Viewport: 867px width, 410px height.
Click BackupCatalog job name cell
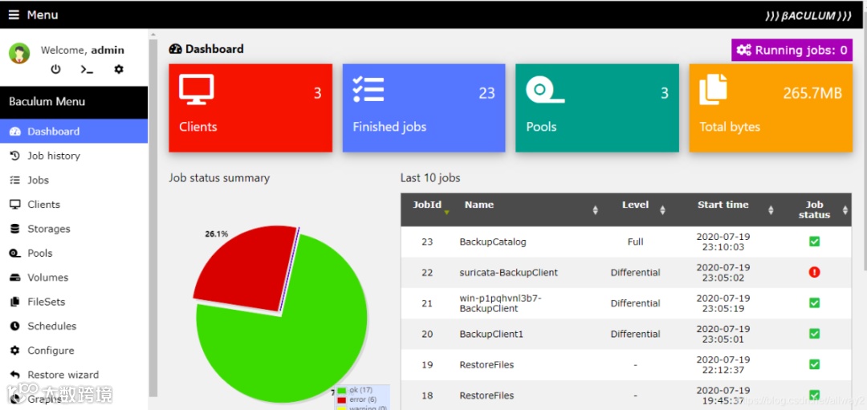493,242
